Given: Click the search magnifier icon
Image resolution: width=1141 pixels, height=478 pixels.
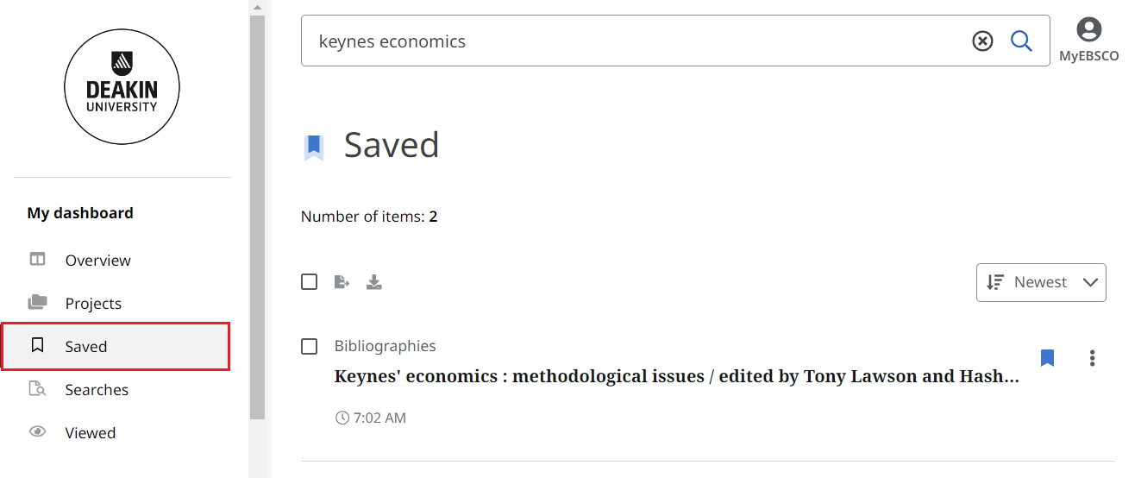Looking at the screenshot, I should [1021, 41].
